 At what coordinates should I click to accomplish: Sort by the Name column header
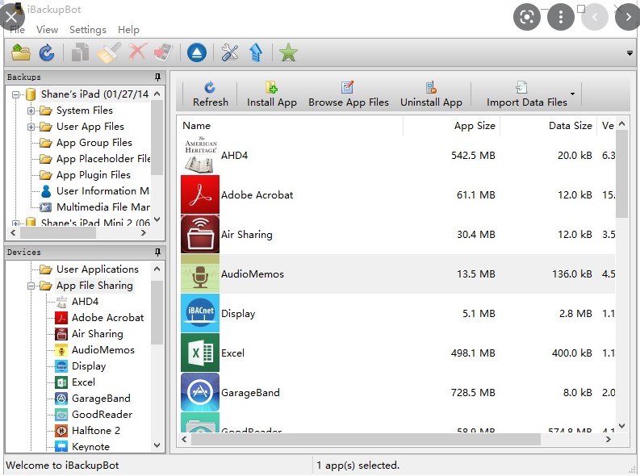click(291, 126)
